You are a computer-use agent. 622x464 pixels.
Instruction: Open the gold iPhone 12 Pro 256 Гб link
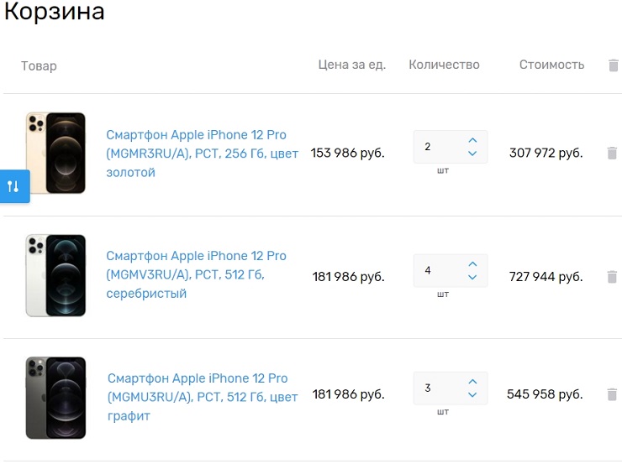(202, 153)
